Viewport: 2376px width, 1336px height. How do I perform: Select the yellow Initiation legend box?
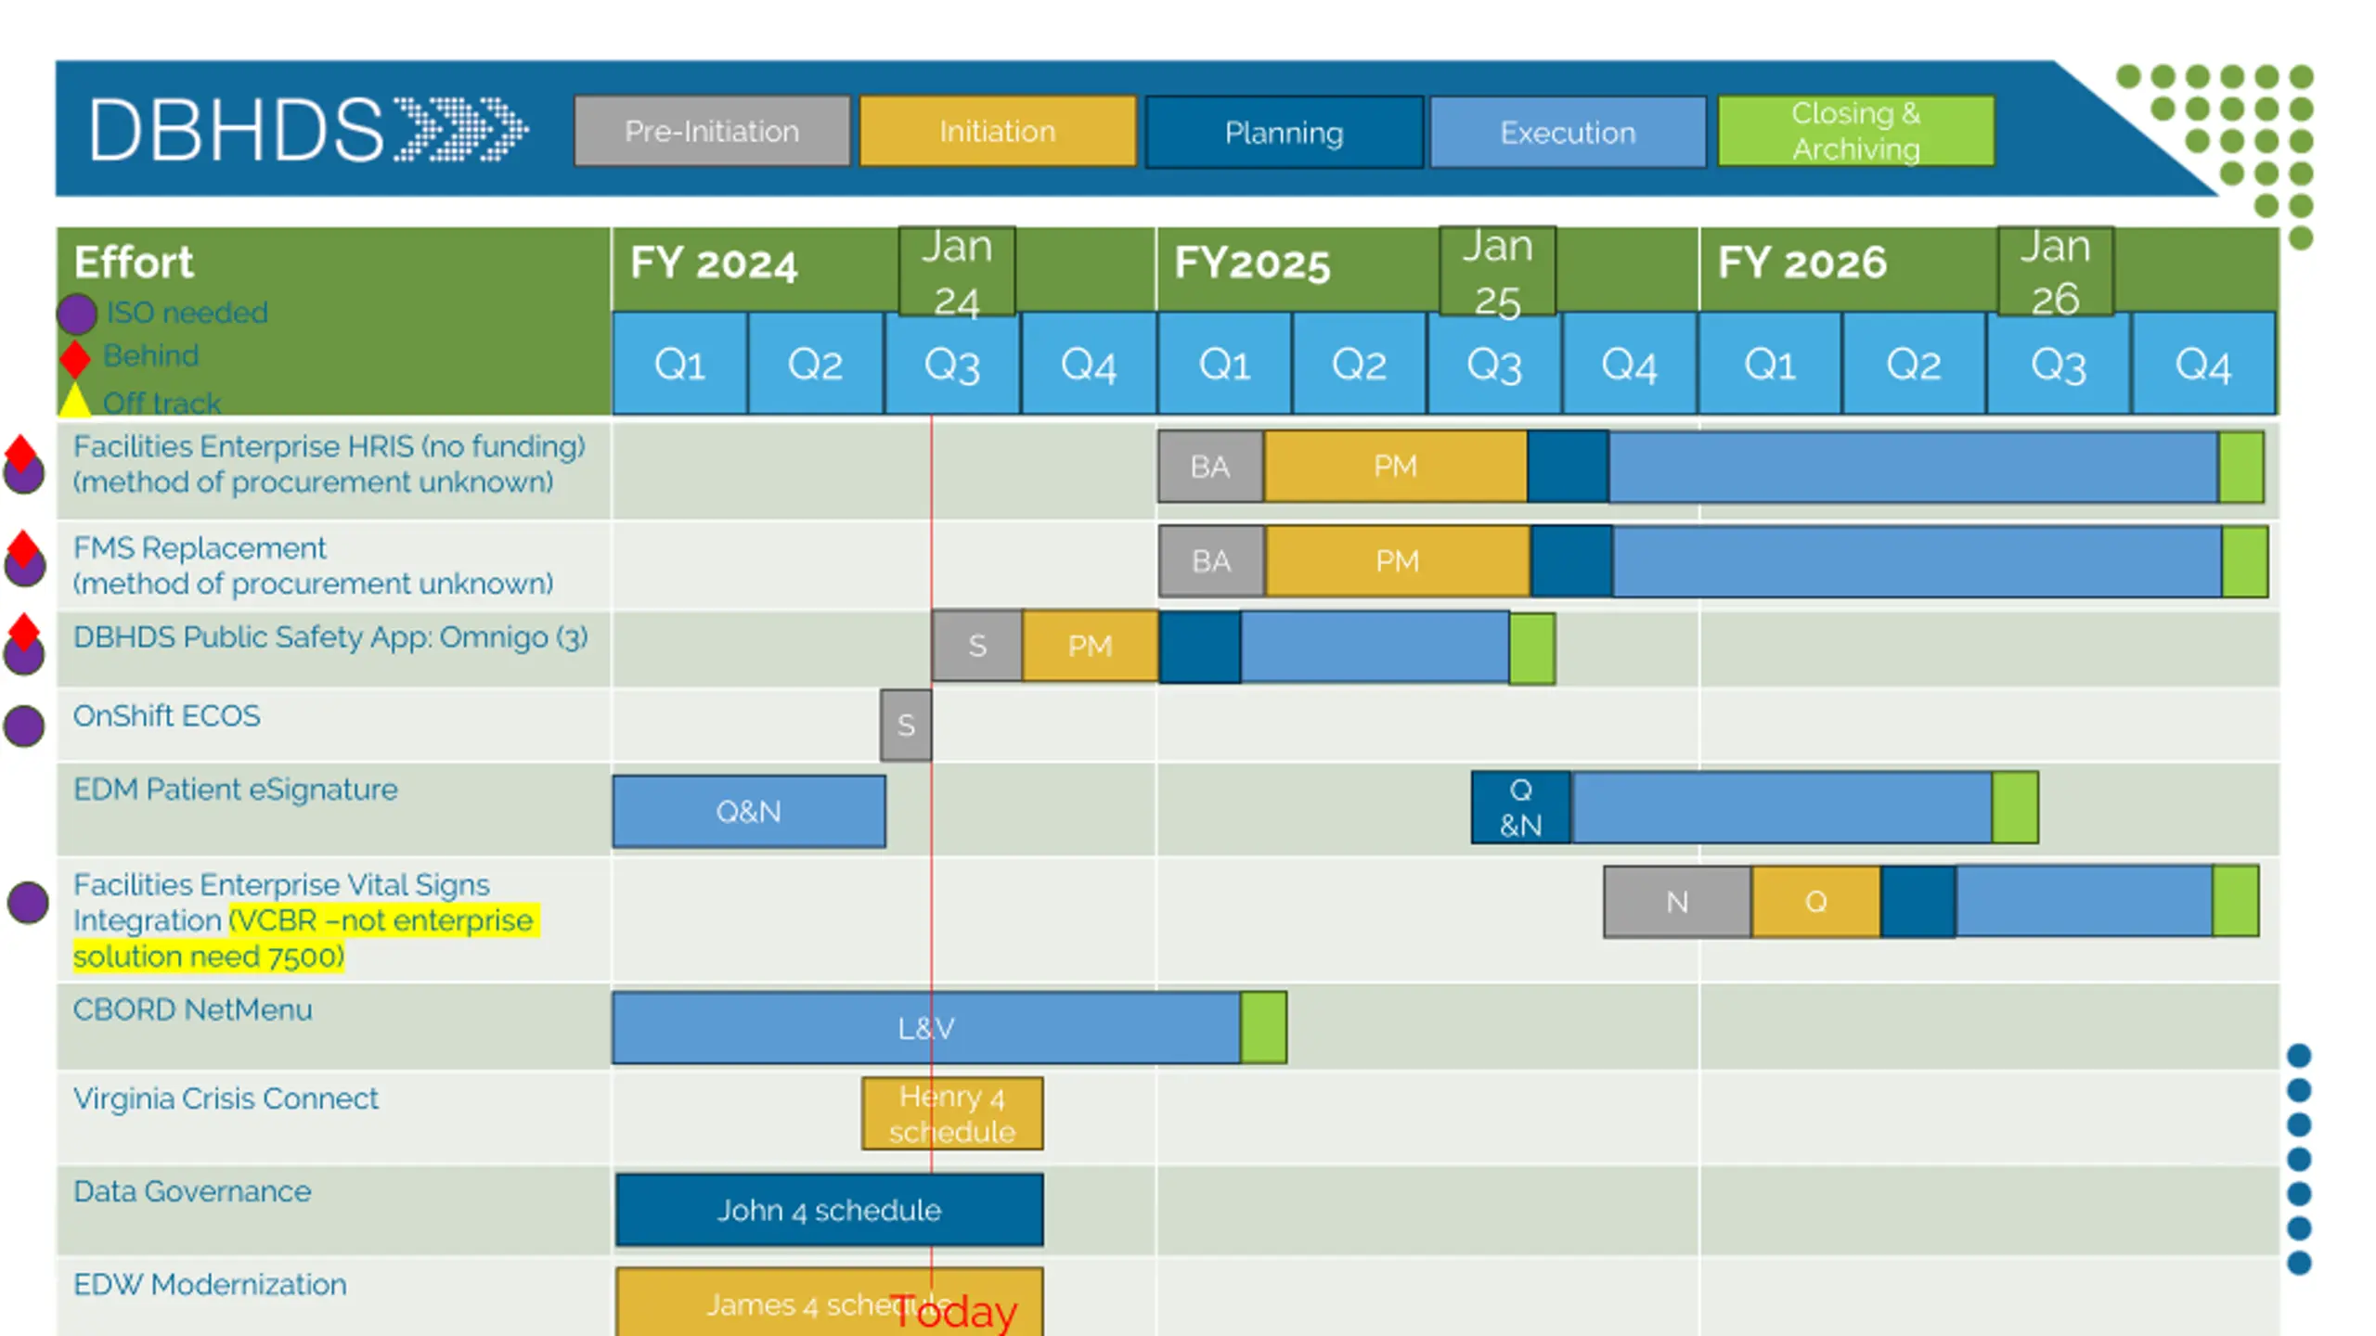pos(997,131)
